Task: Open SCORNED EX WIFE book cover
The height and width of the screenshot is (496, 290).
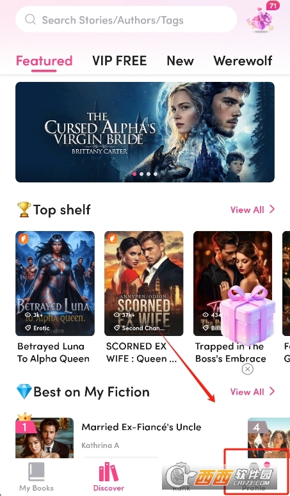Action: point(144,284)
